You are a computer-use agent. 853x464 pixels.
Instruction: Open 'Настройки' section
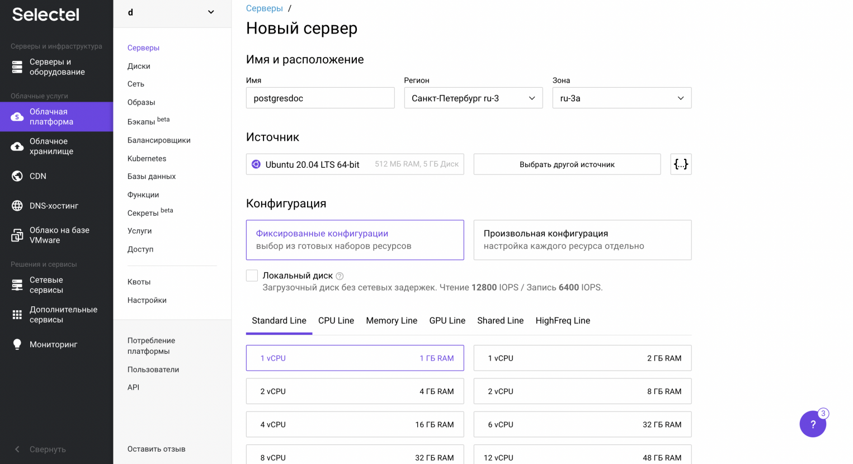click(147, 300)
